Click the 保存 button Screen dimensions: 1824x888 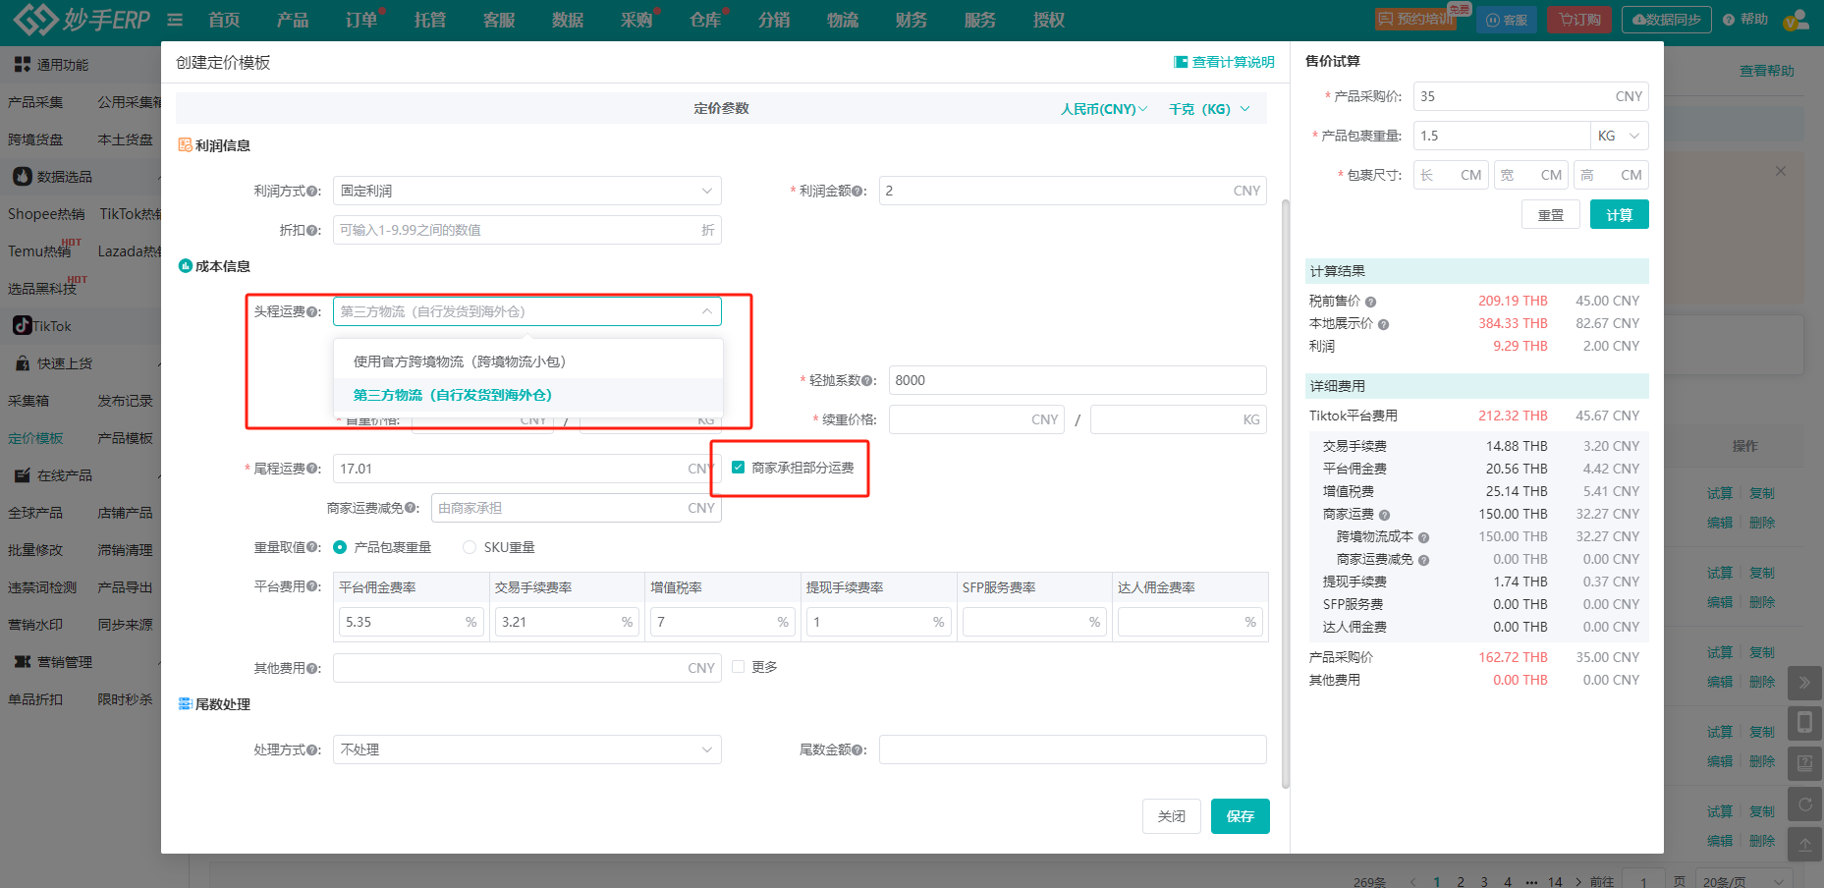[x=1240, y=816]
